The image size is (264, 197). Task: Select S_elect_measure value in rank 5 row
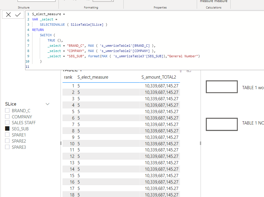pos(79,111)
